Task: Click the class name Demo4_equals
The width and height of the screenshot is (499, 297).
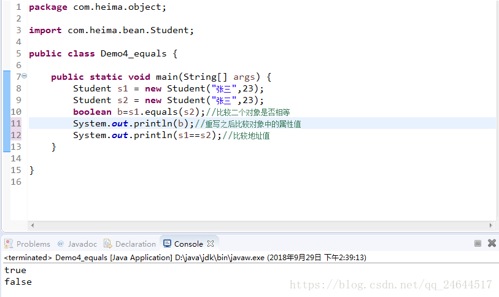Action: click(x=133, y=53)
